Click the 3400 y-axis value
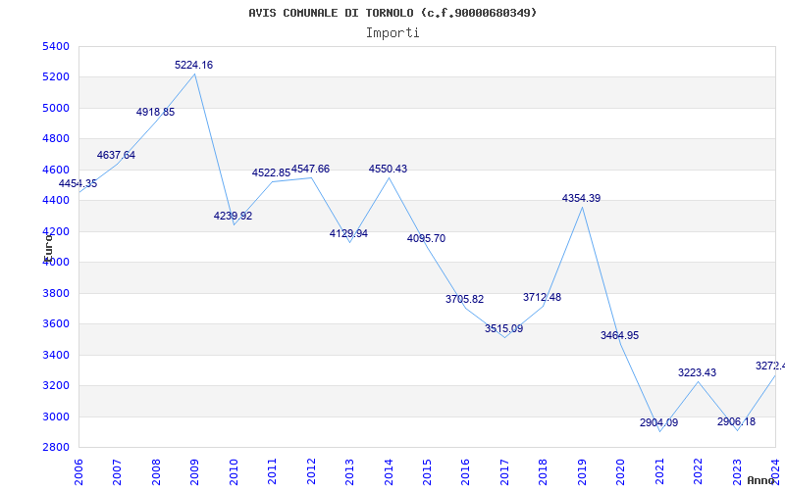Image resolution: width=785 pixels, height=490 pixels. click(56, 355)
